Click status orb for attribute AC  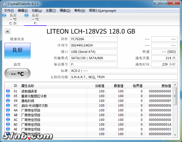pos(8,120)
